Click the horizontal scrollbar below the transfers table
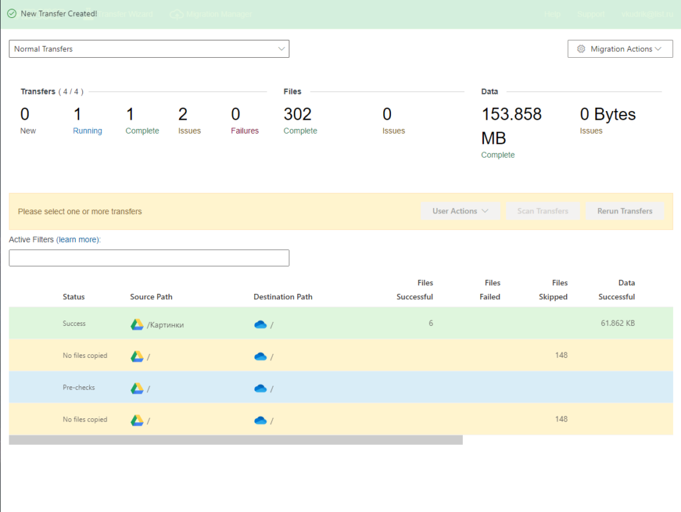This screenshot has width=681, height=512. (x=235, y=440)
